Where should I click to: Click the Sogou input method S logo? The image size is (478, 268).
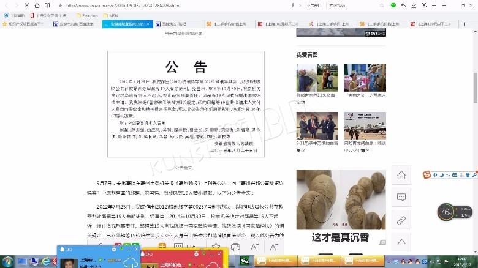click(x=426, y=176)
